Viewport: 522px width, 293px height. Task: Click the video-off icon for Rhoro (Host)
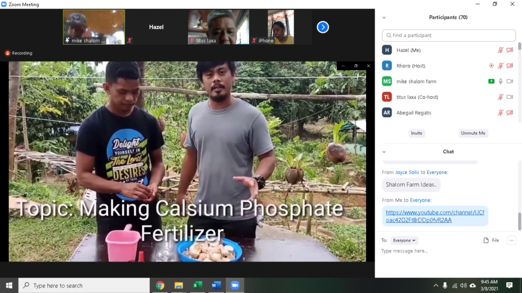point(509,66)
